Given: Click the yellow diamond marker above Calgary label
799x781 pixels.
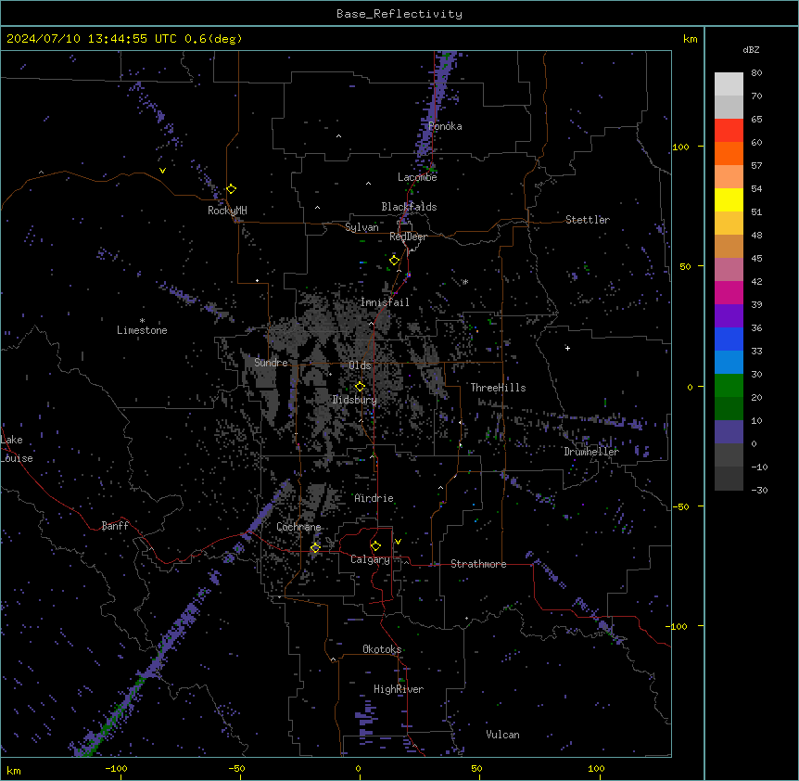Looking at the screenshot, I should pos(375,546).
